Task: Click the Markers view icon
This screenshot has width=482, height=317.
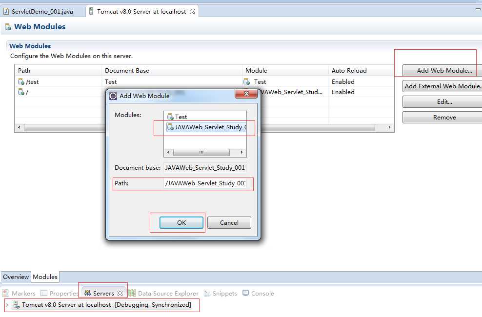Action: (x=5, y=293)
